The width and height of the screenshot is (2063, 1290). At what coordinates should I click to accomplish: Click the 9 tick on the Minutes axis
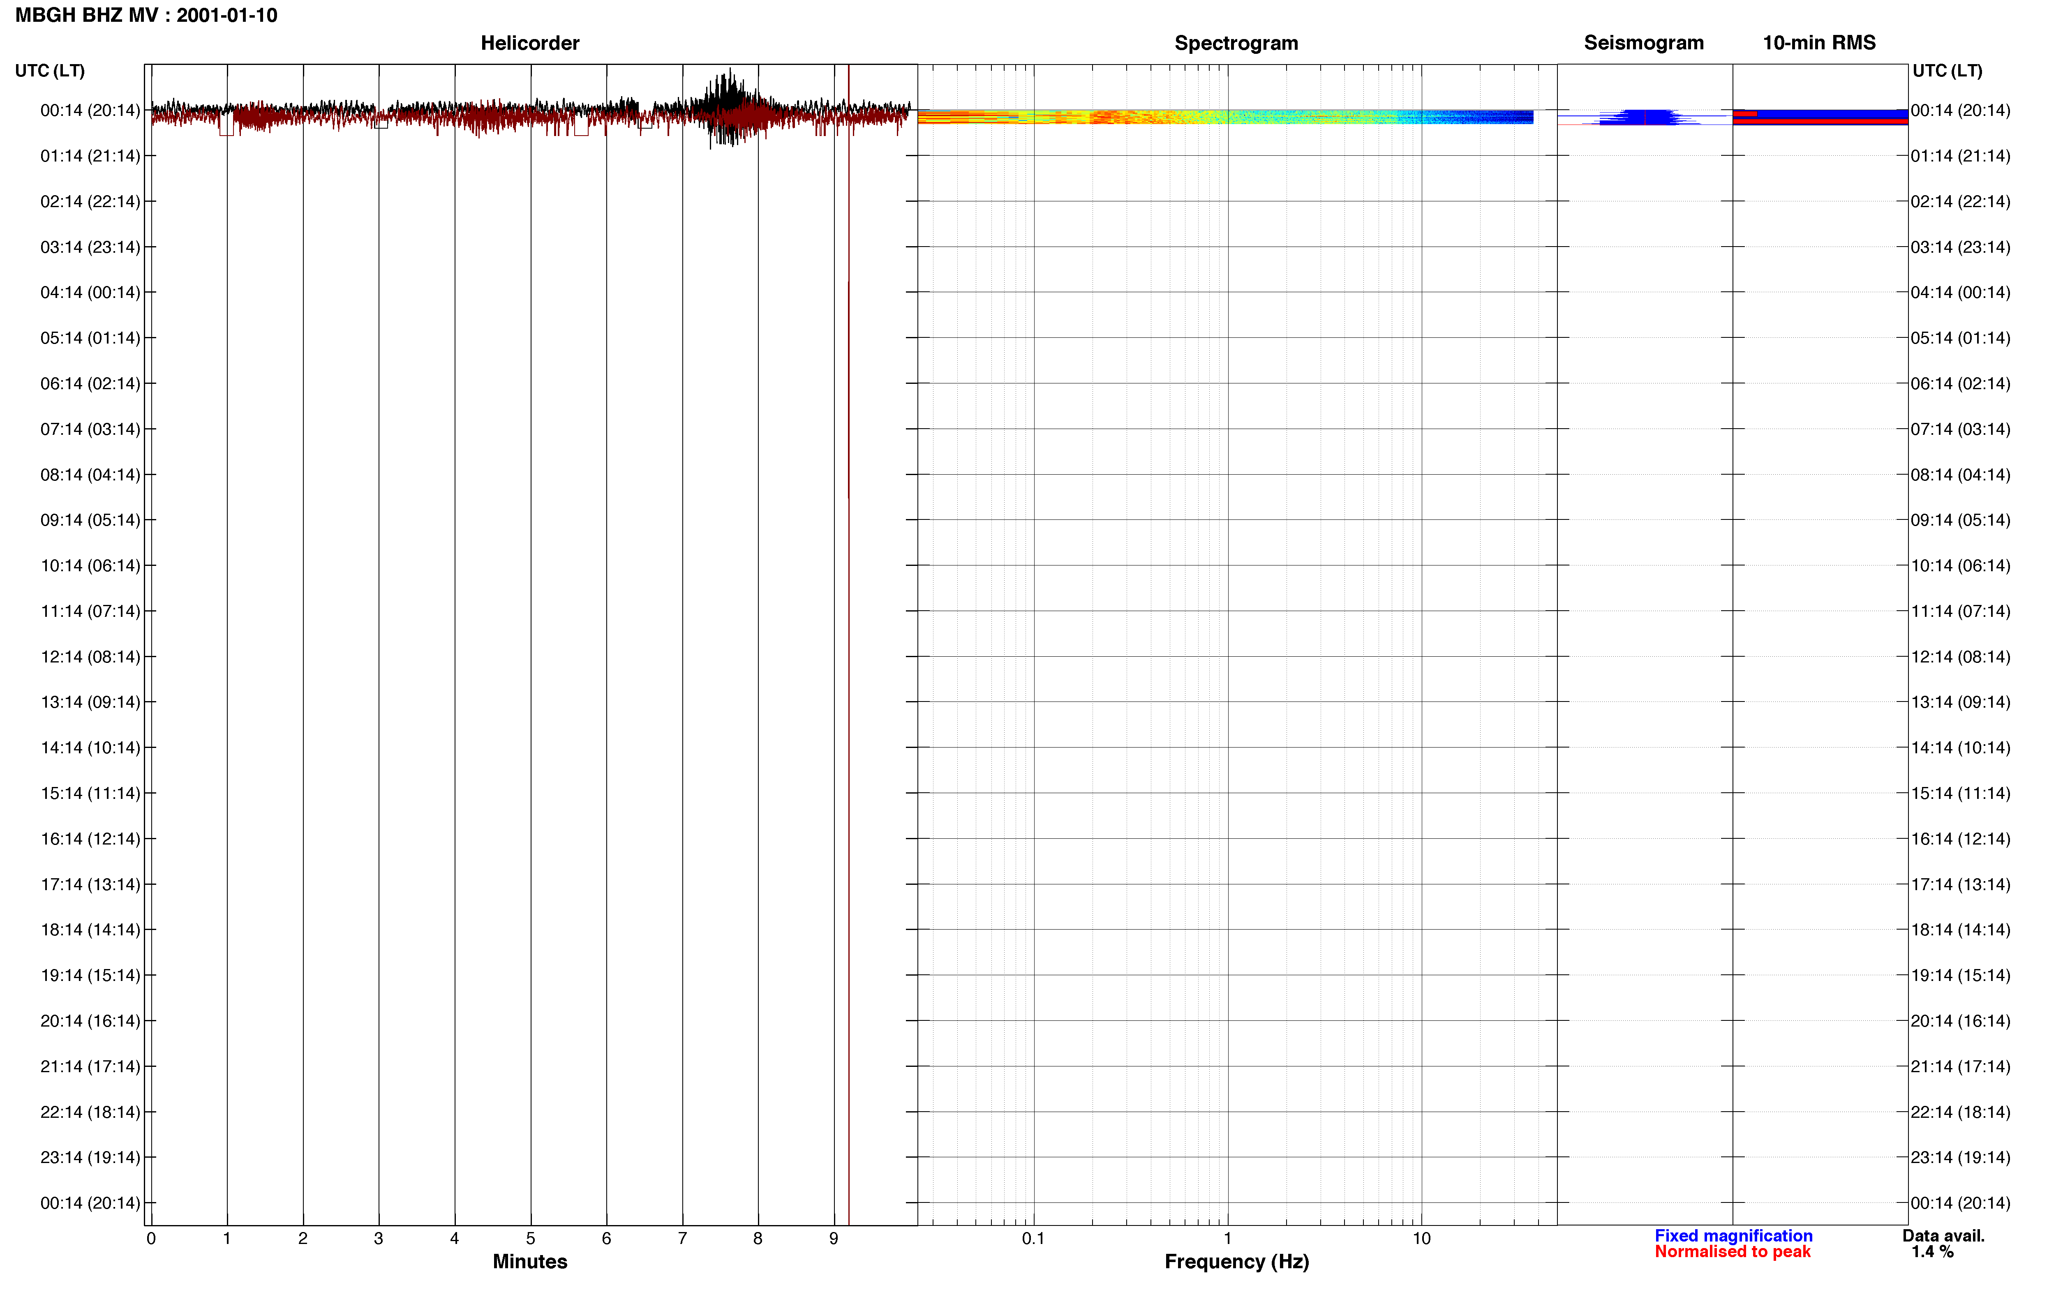click(x=834, y=1239)
